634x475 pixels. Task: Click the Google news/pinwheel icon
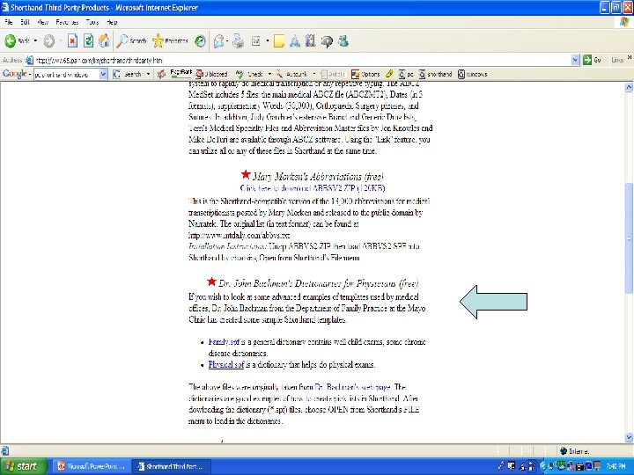coord(161,74)
